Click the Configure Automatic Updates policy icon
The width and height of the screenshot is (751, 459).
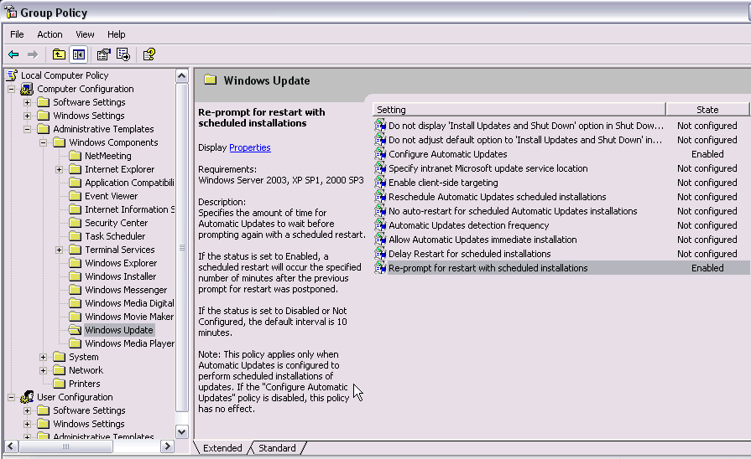click(380, 154)
